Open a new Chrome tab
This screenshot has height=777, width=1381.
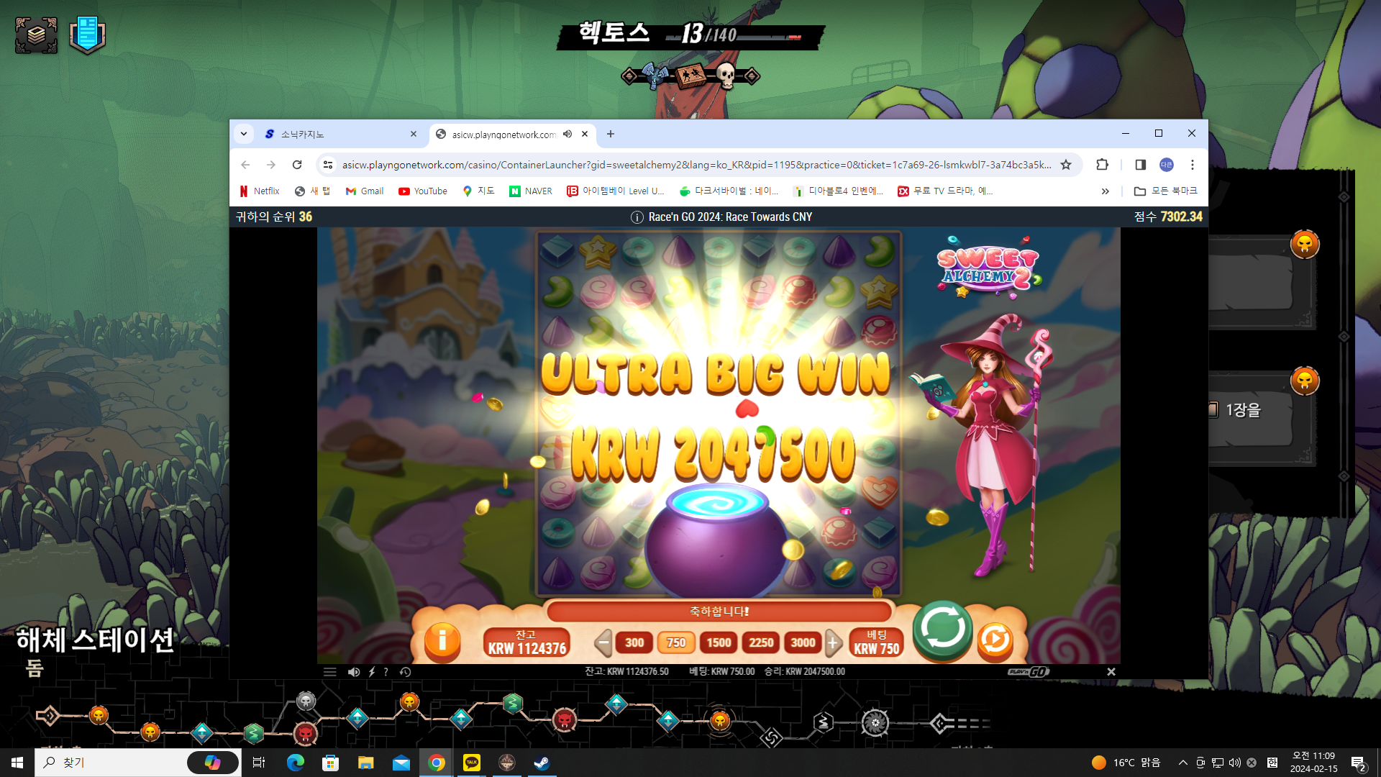tap(611, 134)
